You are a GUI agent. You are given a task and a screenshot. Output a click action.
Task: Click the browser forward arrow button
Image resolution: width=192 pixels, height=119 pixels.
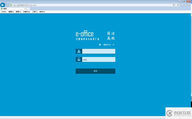click(7, 5)
